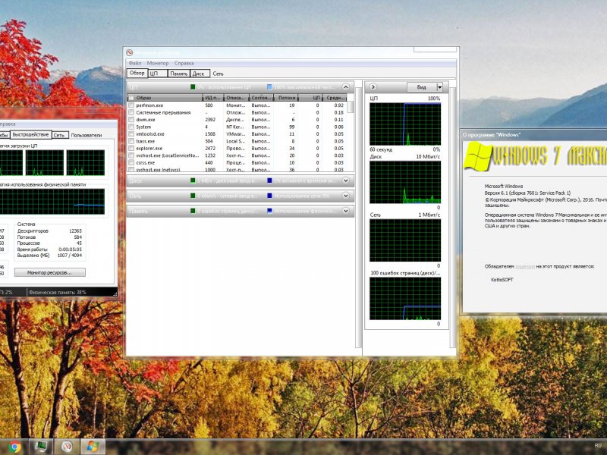Screen dimensions: 607x455
Task: Check the System process box
Action: point(131,127)
